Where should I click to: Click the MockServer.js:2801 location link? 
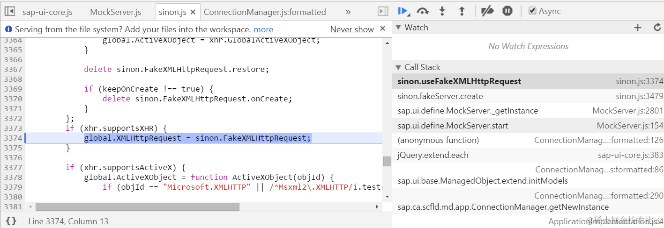tap(628, 111)
